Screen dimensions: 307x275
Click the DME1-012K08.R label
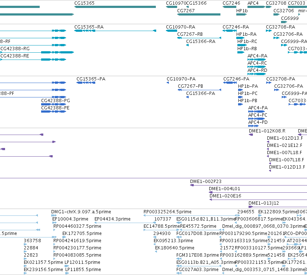(x=267, y=131)
